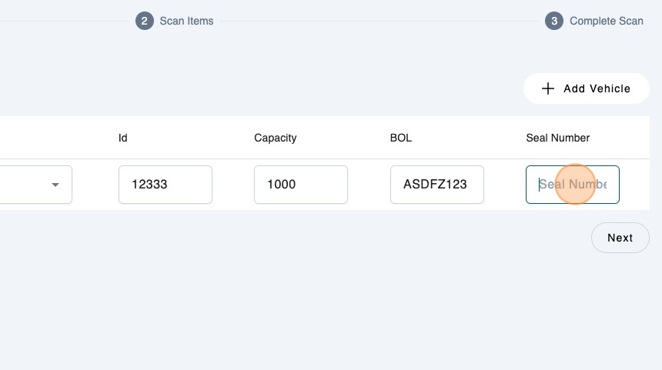662x370 pixels.
Task: Click the plus icon on Add Vehicle
Action: pyautogui.click(x=547, y=88)
